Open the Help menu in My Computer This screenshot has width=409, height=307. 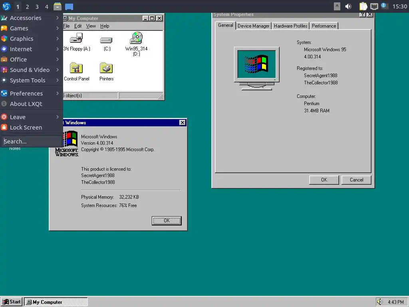[105, 26]
